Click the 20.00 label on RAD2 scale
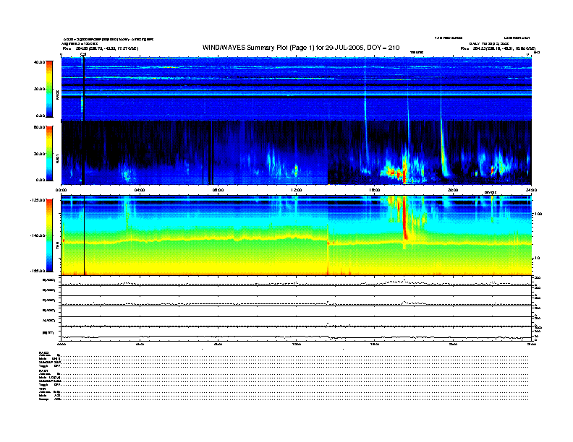Image resolution: width=573 pixels, height=442 pixels. click(39, 89)
